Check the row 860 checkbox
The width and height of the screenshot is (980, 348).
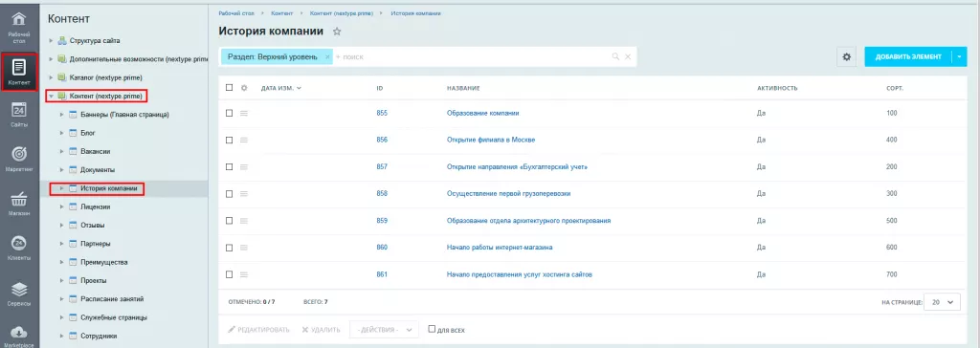tap(230, 248)
